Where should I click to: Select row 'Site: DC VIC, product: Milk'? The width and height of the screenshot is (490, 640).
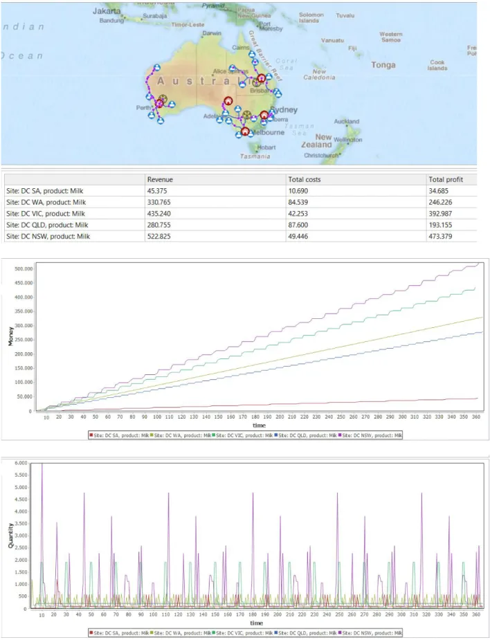[x=241, y=214]
